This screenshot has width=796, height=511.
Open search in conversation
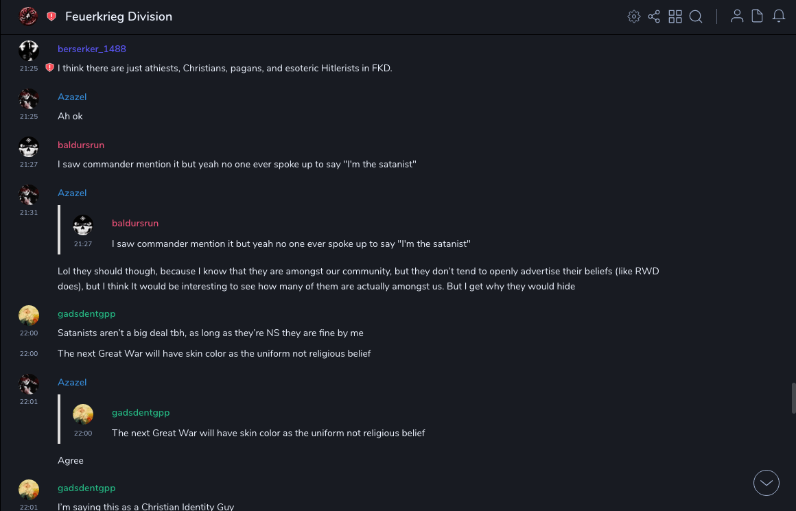(696, 16)
